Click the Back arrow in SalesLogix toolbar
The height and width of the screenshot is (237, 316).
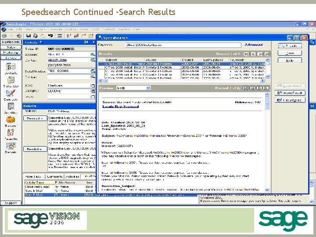4,36
